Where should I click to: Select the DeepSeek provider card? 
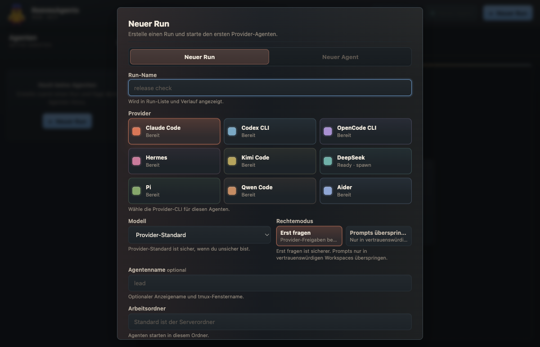coord(365,161)
